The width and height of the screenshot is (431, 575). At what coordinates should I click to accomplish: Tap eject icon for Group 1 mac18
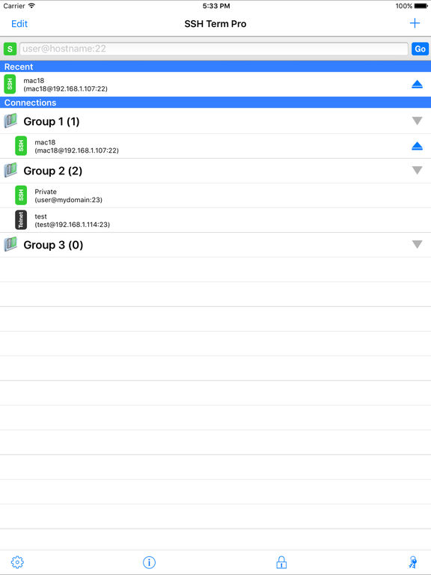[417, 146]
